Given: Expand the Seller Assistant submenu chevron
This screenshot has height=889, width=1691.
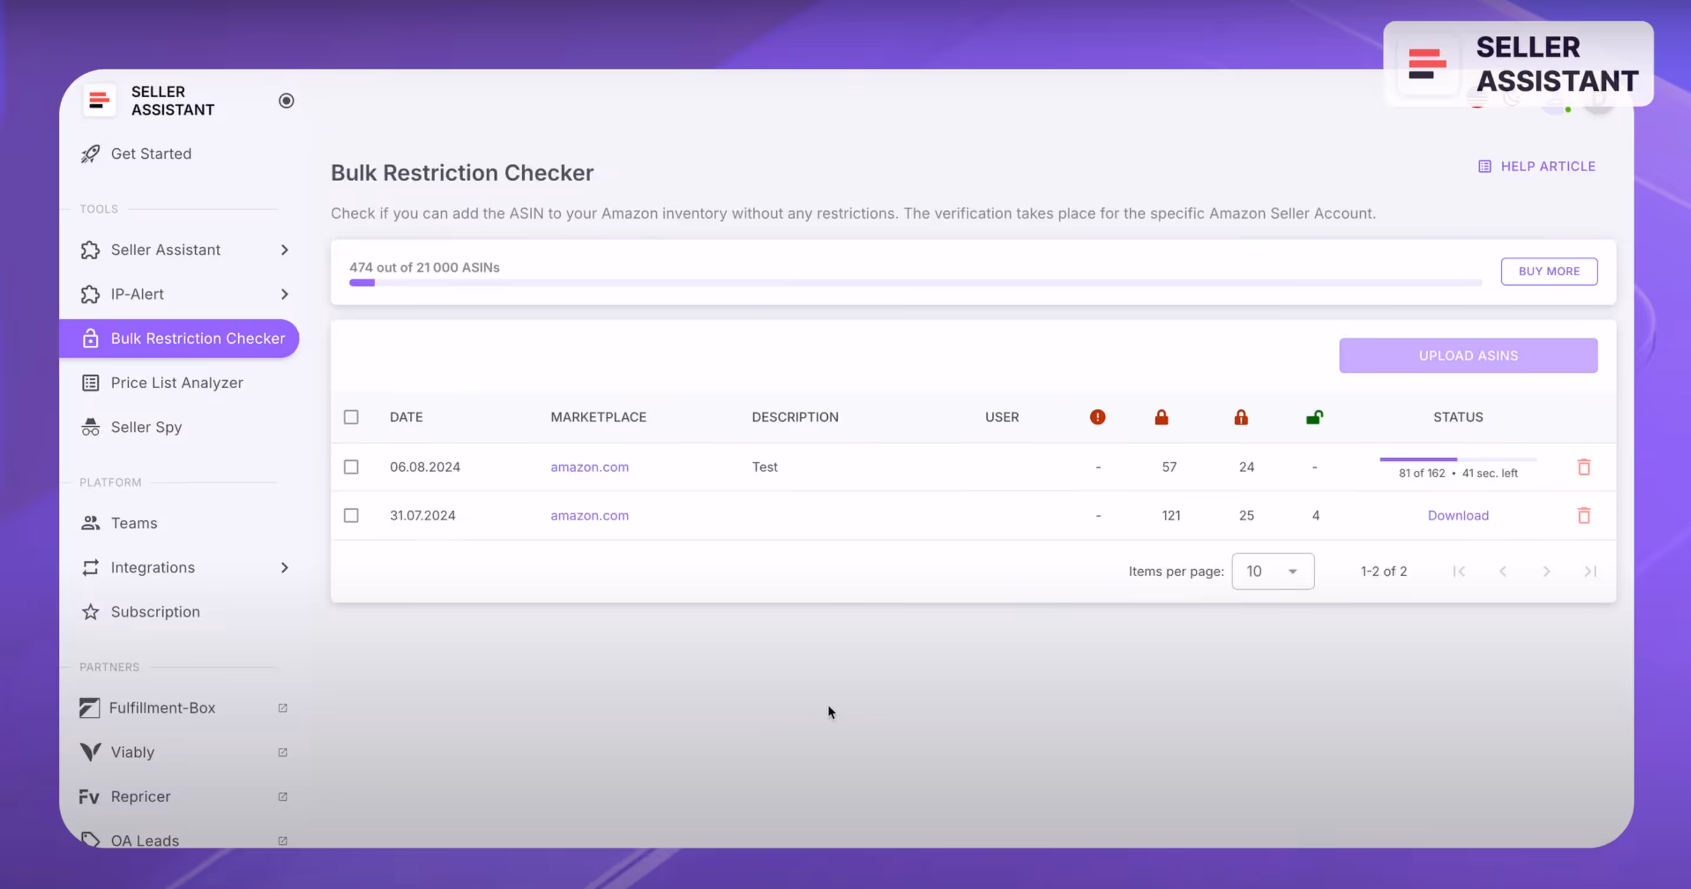Looking at the screenshot, I should 284,250.
